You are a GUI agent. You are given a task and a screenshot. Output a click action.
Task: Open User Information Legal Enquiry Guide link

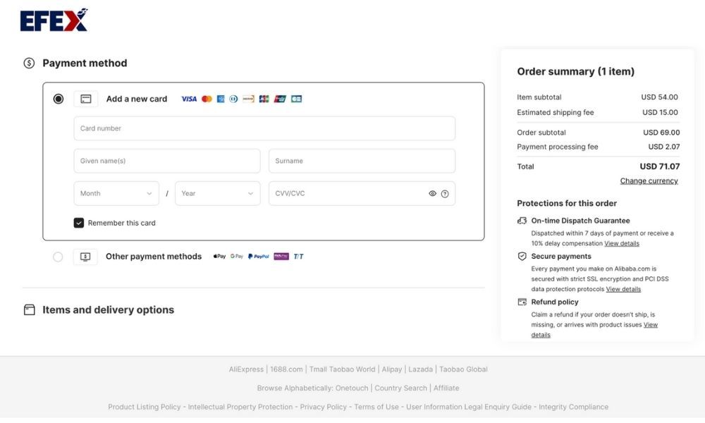point(469,407)
